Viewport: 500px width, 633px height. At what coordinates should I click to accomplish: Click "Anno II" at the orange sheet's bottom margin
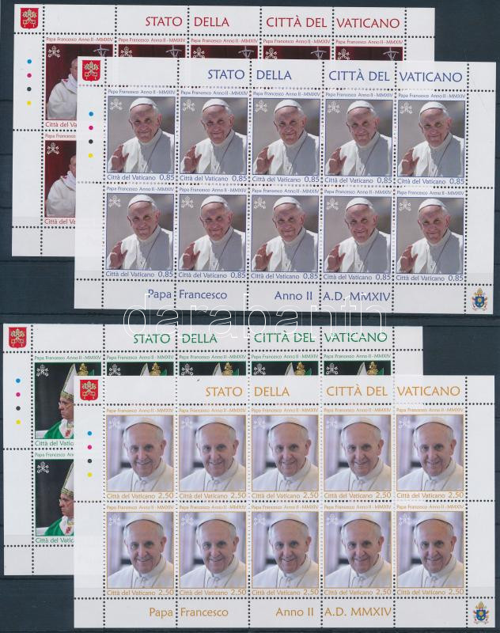tap(294, 612)
